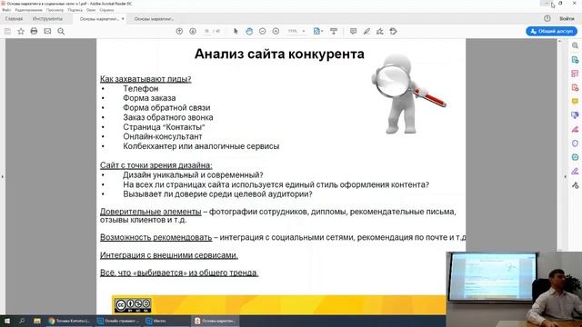Image resolution: width=582 pixels, height=327 pixels.
Task: Open the Protect shield icon in right panel
Action: [x=575, y=144]
